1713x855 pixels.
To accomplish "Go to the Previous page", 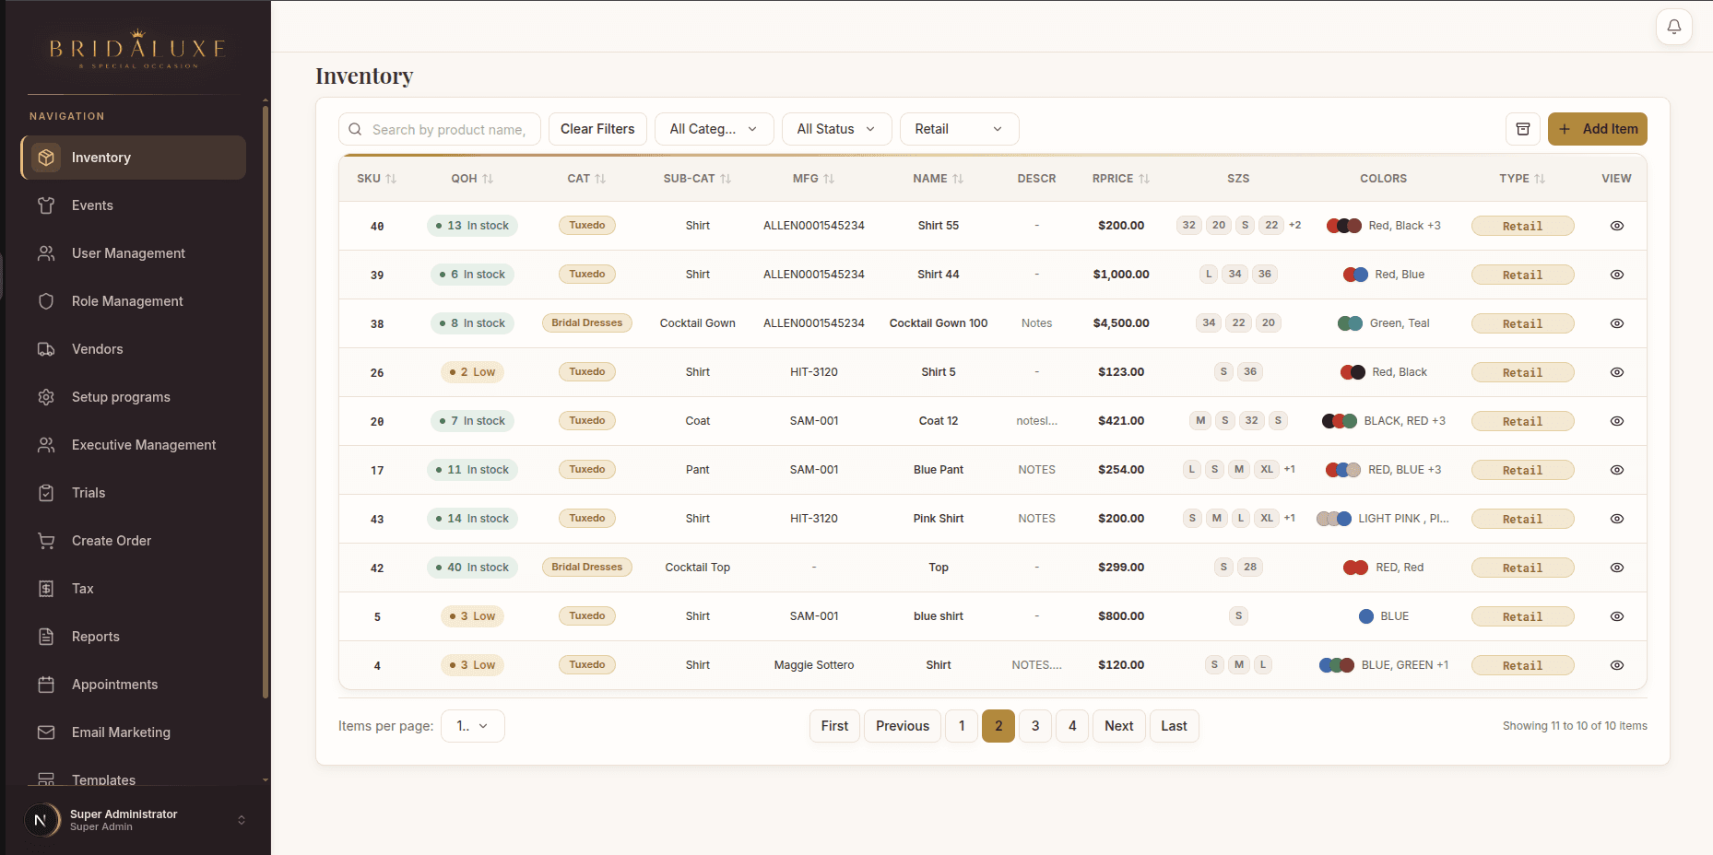I will pyautogui.click(x=903, y=726).
